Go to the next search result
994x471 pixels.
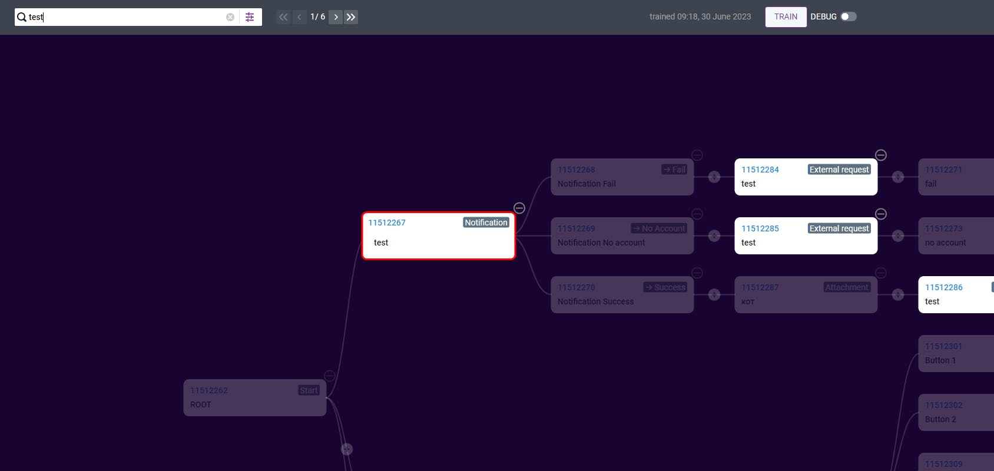(x=336, y=17)
